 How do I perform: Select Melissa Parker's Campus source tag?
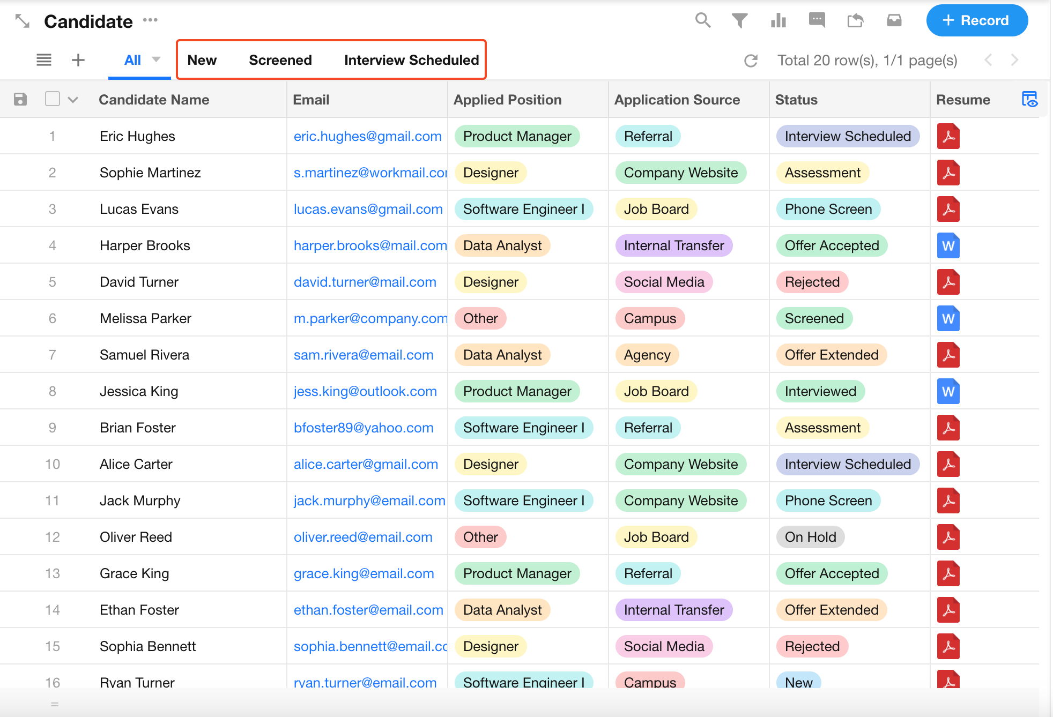point(650,318)
